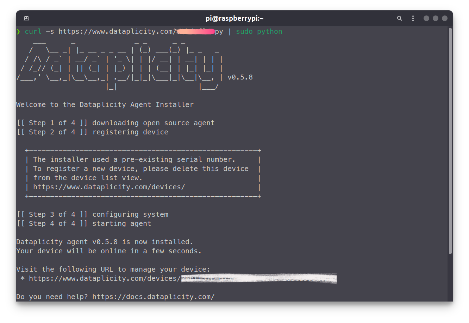Screen dimensions: 469x323
Task: Click the 'Step 4 of 4' starting agent line
Action: point(84,223)
